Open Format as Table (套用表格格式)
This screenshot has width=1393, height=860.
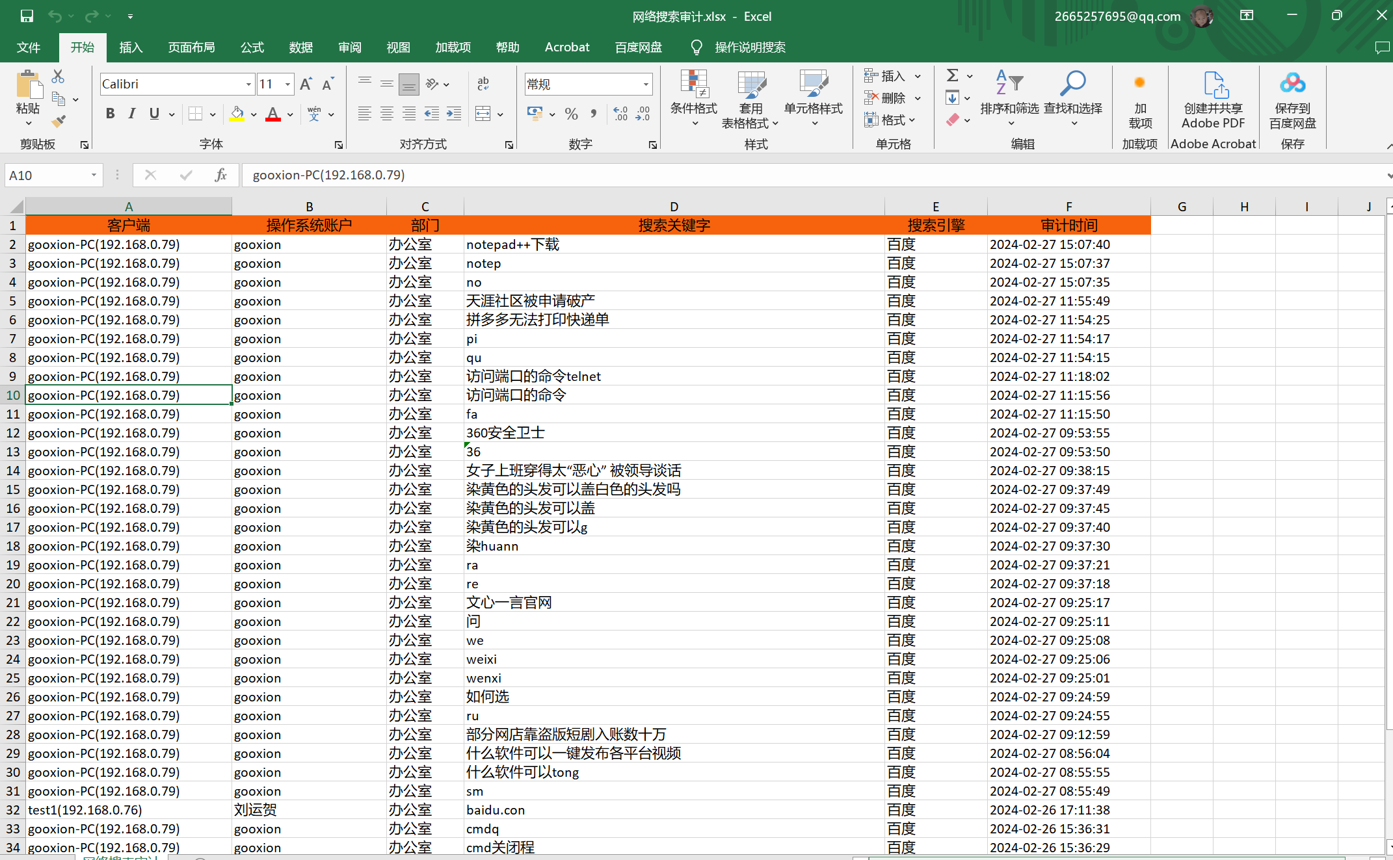point(750,98)
